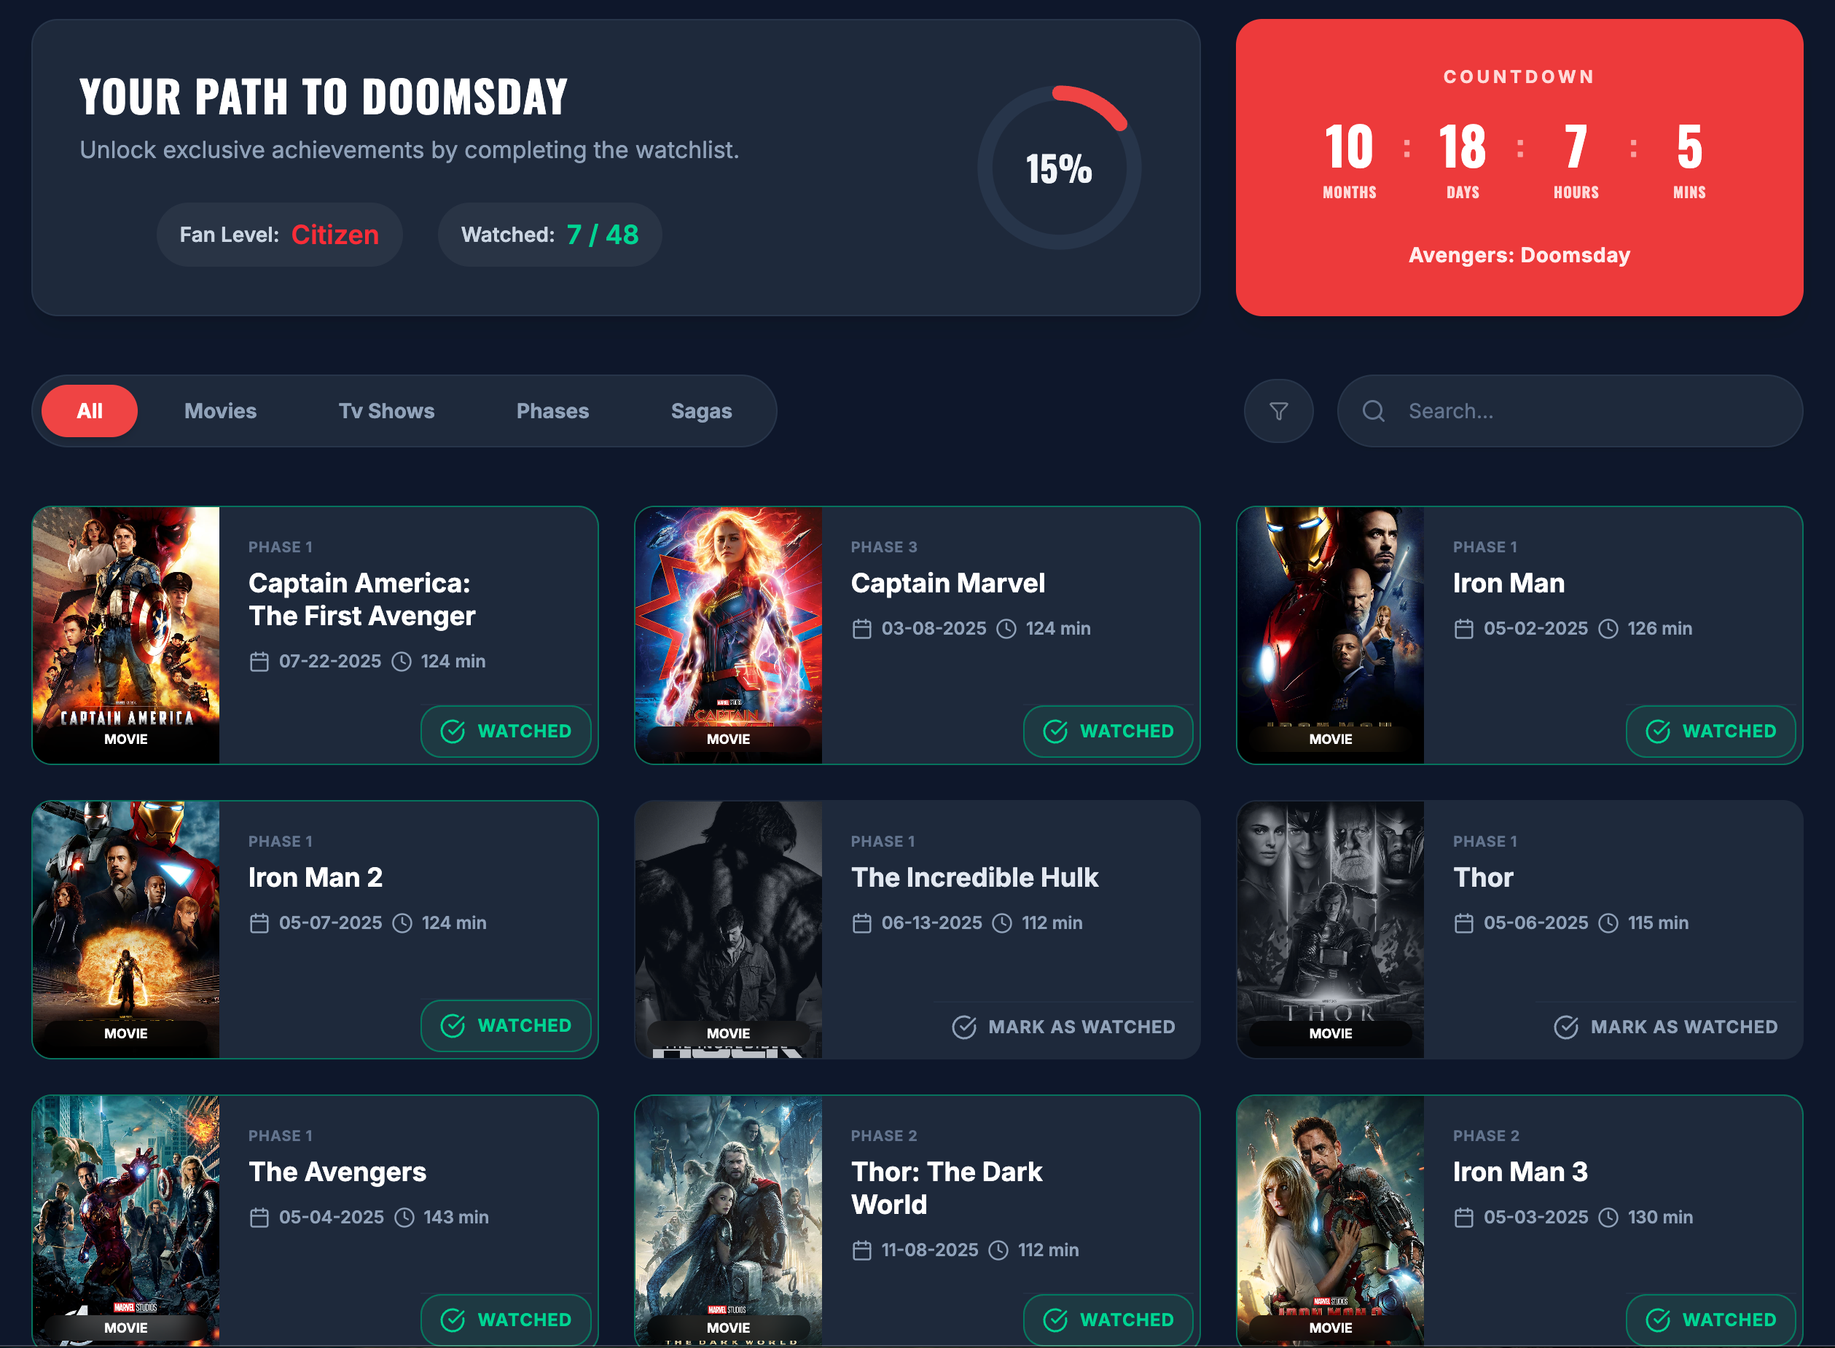Screen dimensions: 1835x1348
Task: Click the calendar icon on Thor: The Dark World
Action: coord(862,1249)
